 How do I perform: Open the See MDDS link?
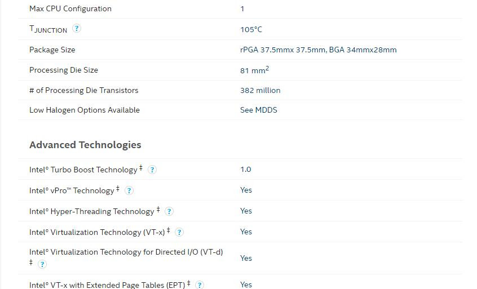(x=258, y=110)
